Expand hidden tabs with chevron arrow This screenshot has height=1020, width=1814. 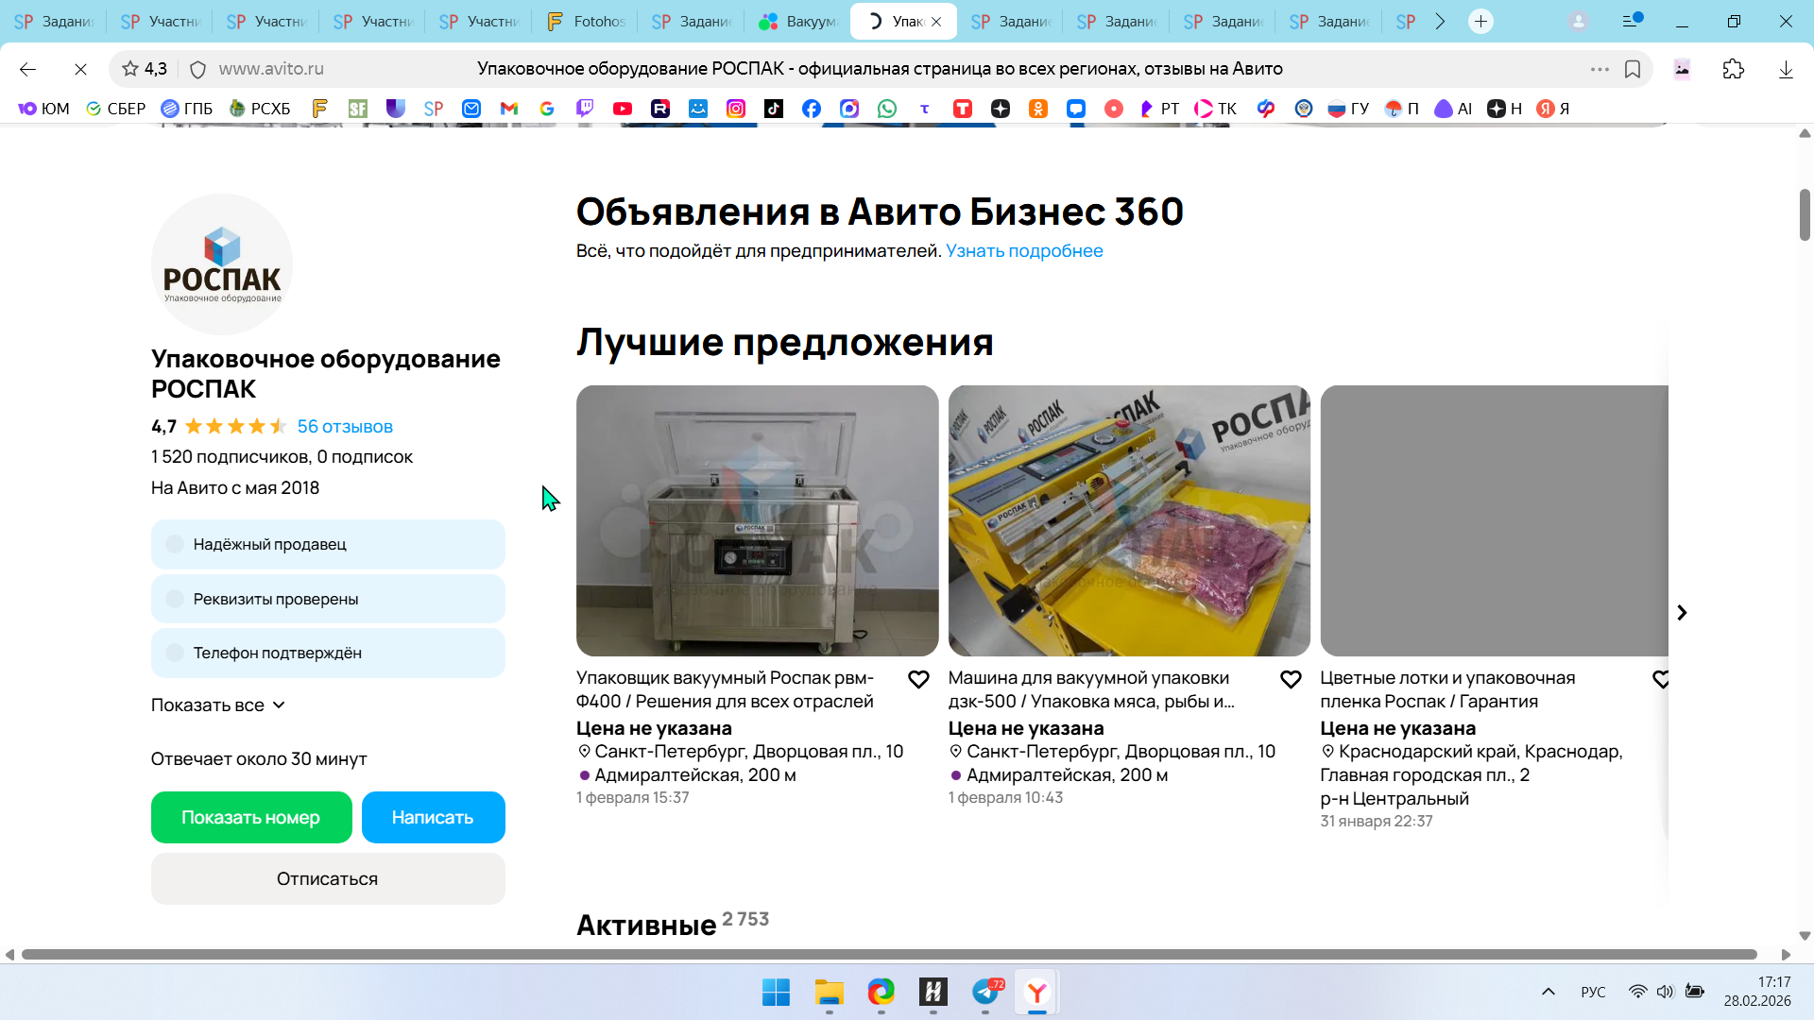click(1440, 21)
